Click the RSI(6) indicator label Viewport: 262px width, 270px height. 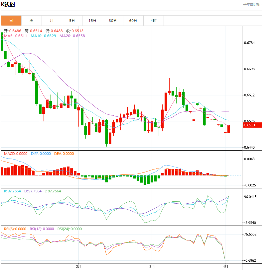15,229
